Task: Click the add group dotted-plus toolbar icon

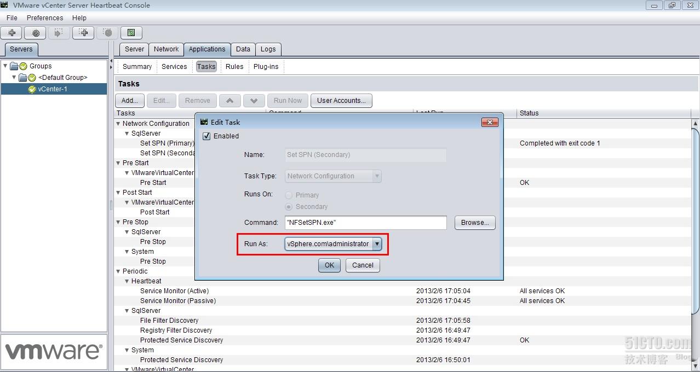Action: coord(83,33)
